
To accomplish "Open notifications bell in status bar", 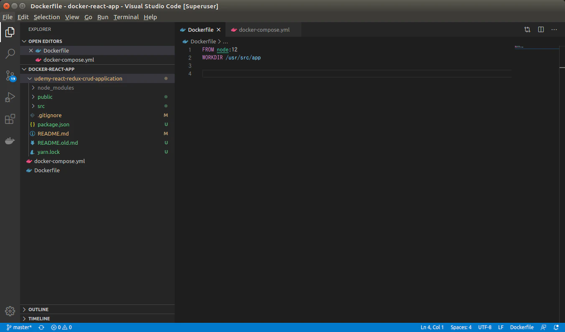I will 556,327.
